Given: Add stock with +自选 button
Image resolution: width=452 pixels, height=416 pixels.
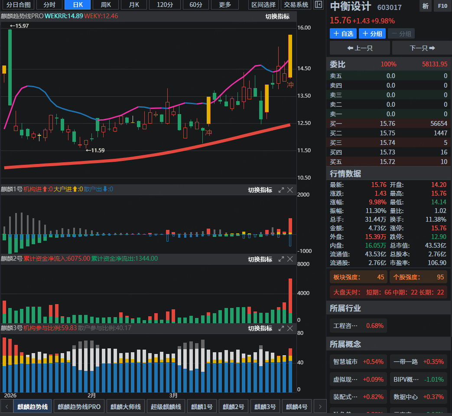Looking at the screenshot, I should pyautogui.click(x=343, y=34).
